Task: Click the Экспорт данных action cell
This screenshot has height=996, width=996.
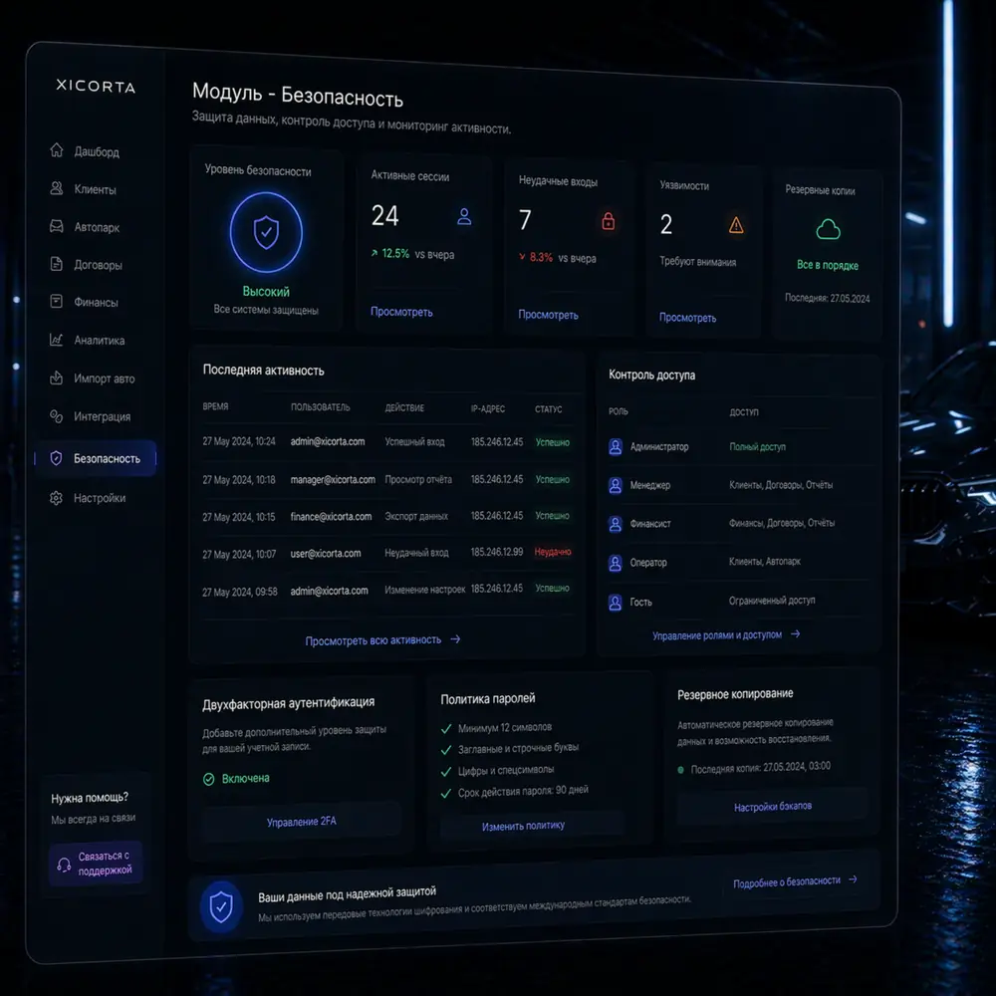Action: coord(416,516)
